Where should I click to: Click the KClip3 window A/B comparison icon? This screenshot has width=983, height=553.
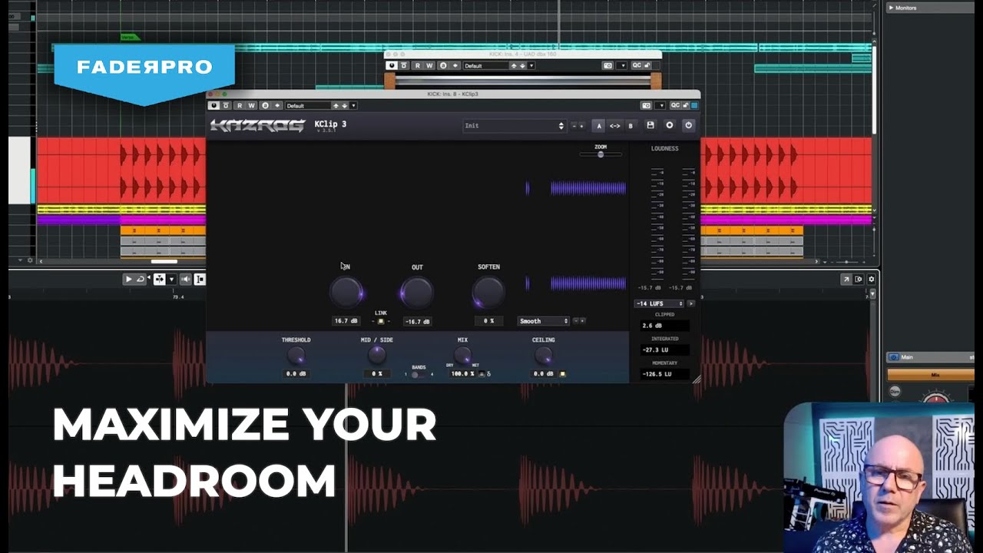[265, 105]
